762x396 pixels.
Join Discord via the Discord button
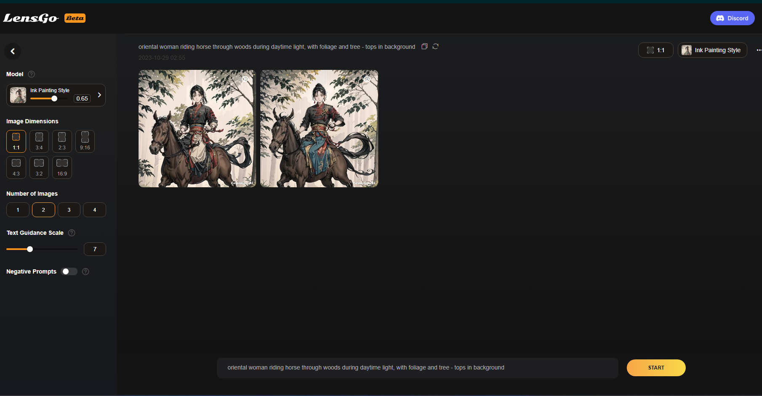[x=732, y=18]
